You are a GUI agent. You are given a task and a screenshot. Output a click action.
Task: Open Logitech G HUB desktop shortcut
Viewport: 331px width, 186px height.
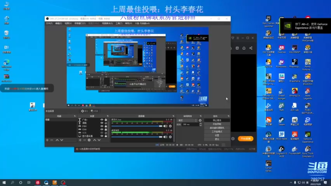281,152
